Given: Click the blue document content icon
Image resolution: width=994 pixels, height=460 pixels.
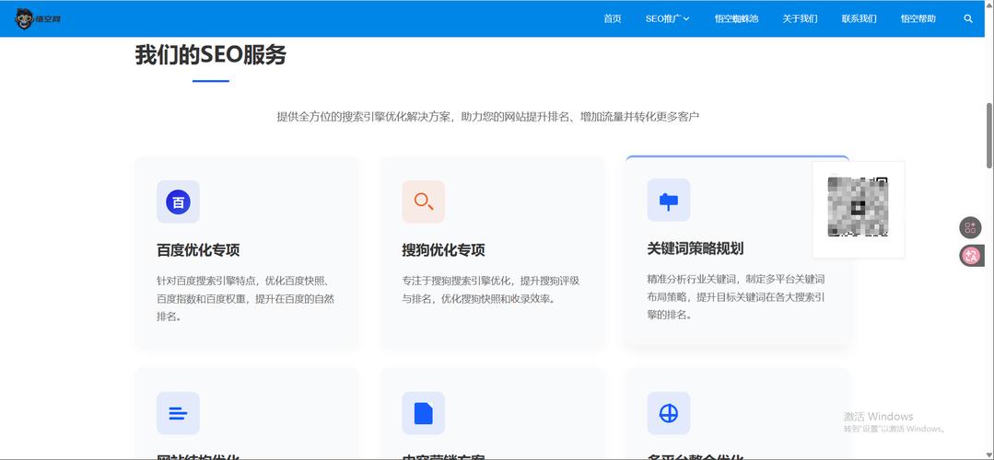Looking at the screenshot, I should pyautogui.click(x=424, y=413).
